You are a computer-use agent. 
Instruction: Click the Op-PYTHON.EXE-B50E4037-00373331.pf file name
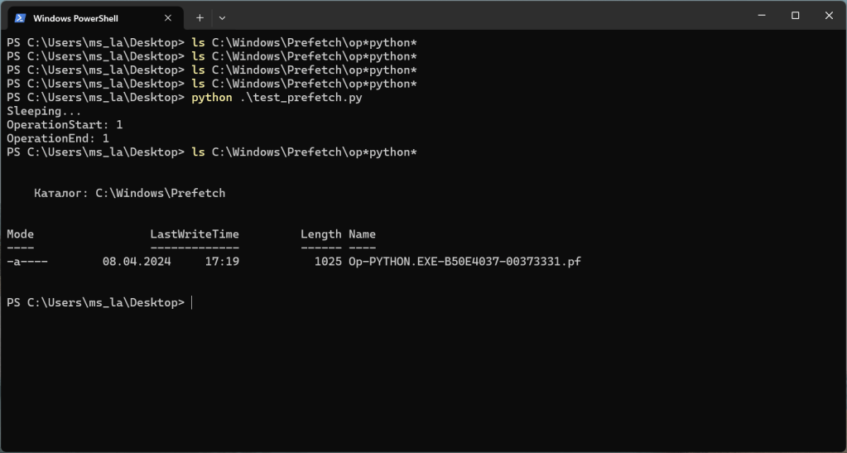[464, 262]
